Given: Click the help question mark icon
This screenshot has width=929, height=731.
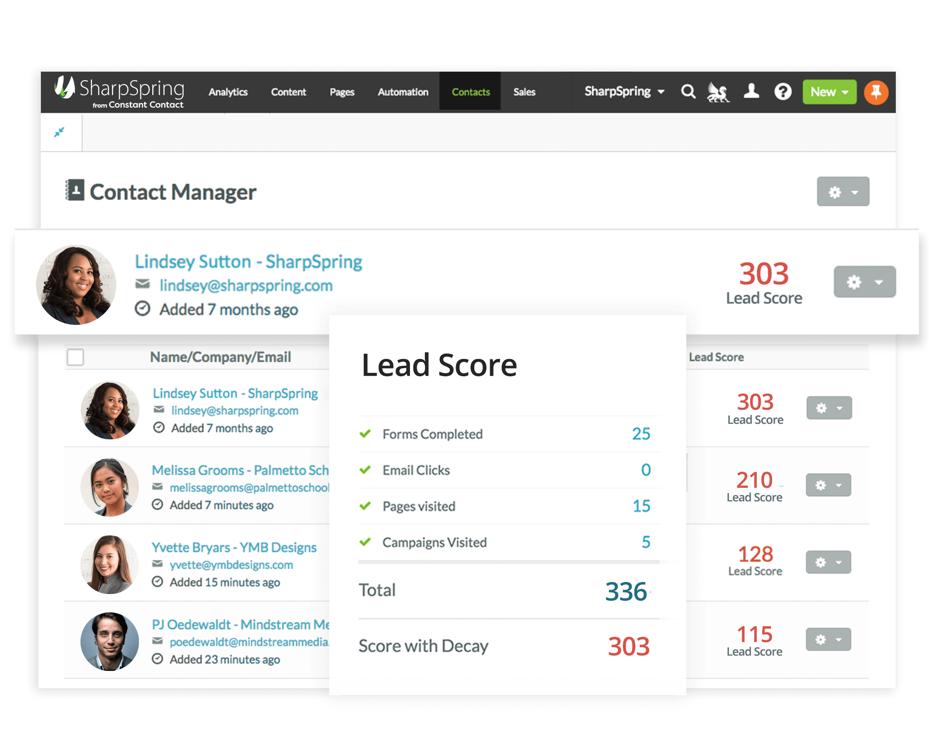Looking at the screenshot, I should tap(783, 92).
